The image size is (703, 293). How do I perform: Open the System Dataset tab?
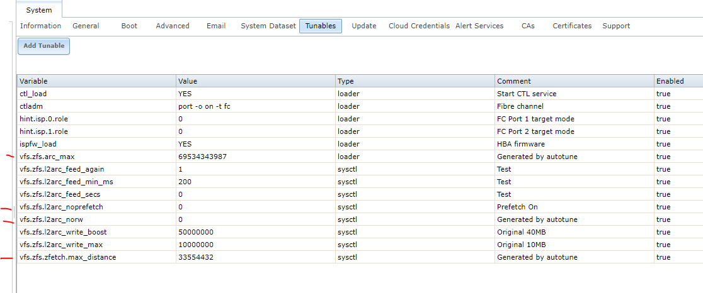click(x=268, y=26)
